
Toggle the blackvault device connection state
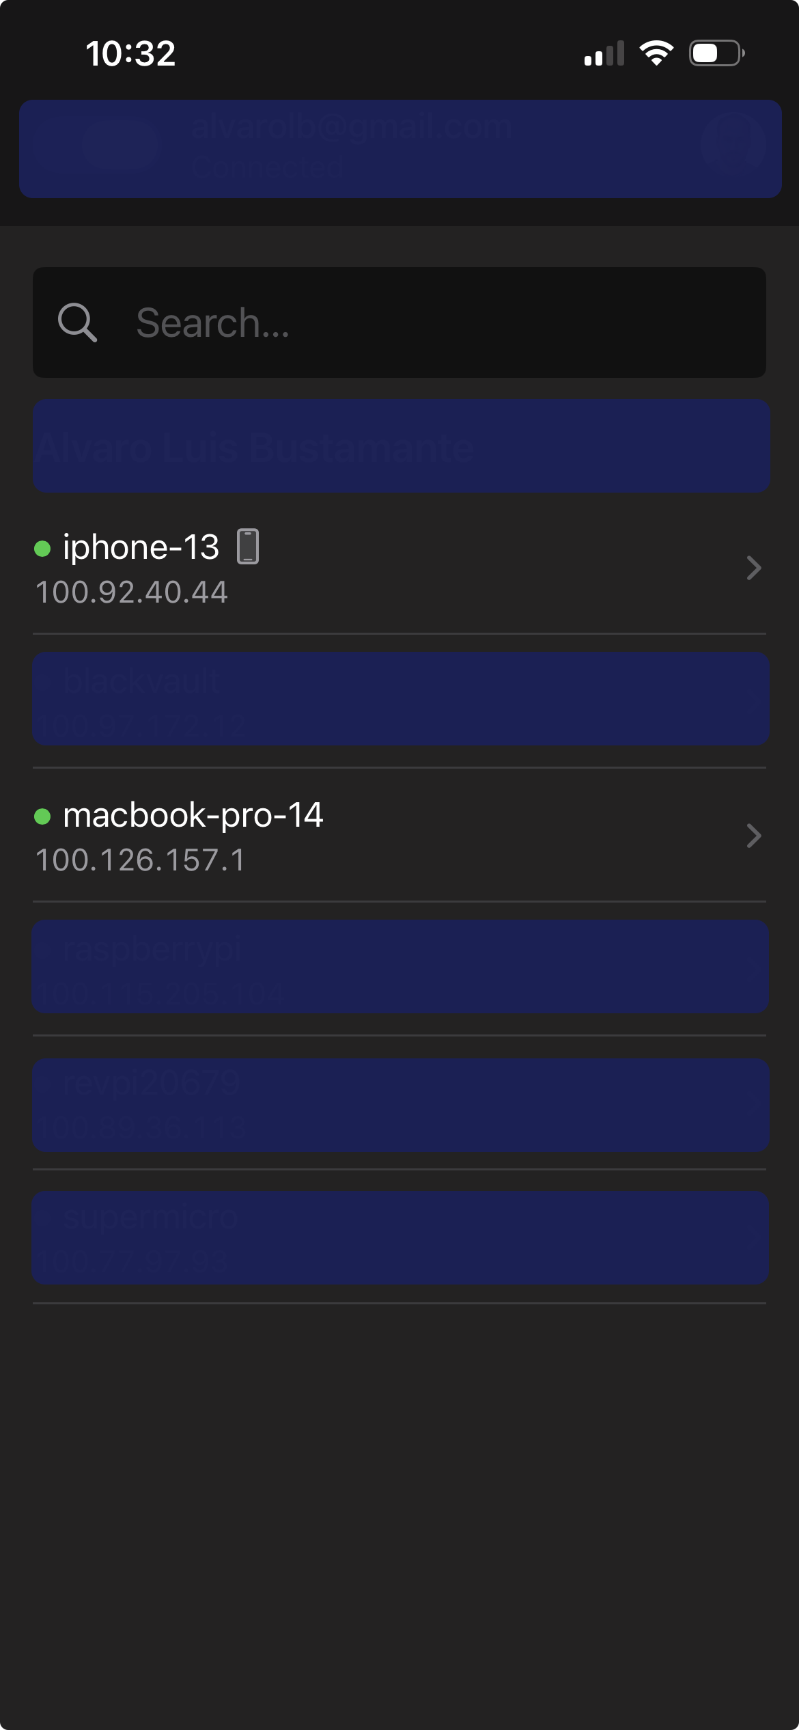[x=399, y=698]
